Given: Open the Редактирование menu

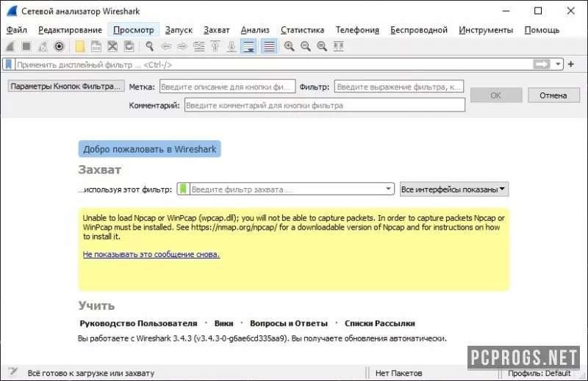Looking at the screenshot, I should click(70, 30).
